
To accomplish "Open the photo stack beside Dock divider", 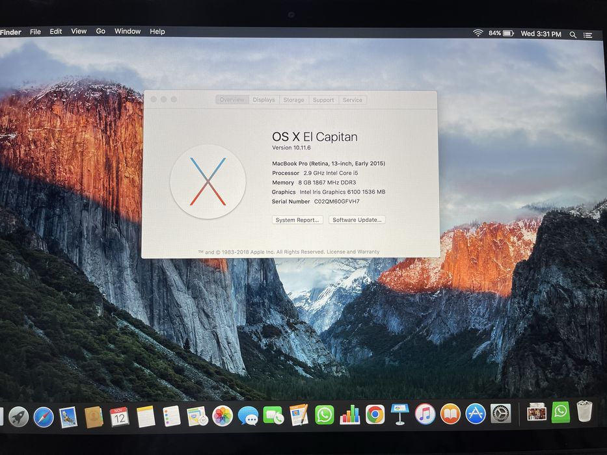I will pos(537,411).
